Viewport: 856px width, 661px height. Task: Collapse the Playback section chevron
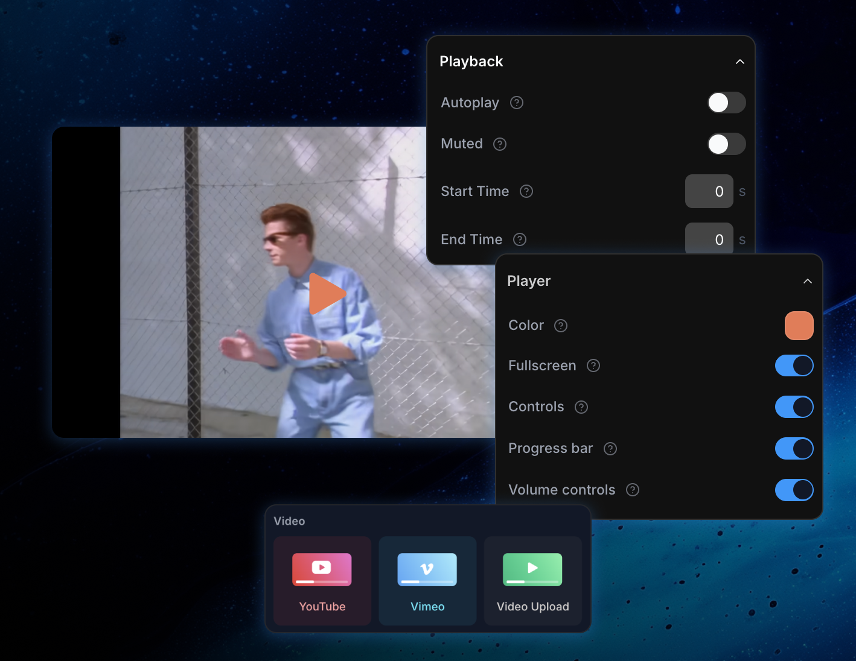pyautogui.click(x=740, y=62)
